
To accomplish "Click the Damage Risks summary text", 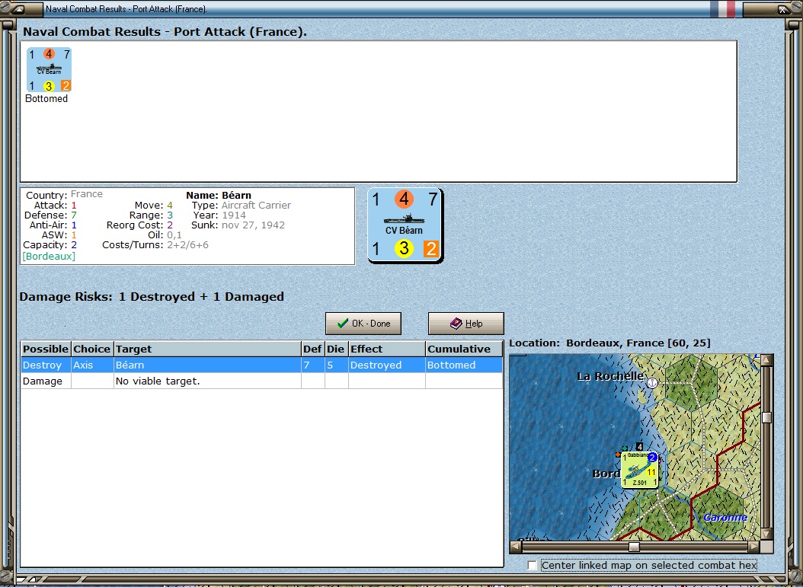I will pyautogui.click(x=152, y=297).
